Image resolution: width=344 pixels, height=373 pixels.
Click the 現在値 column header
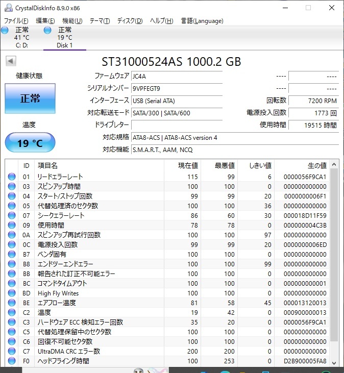tap(182, 165)
